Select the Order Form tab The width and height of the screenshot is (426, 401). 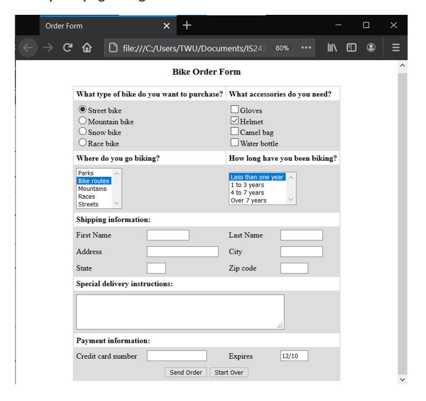[108, 26]
